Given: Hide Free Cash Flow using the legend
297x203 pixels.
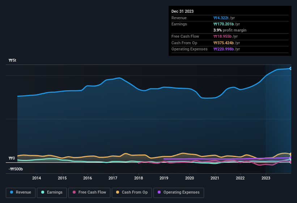Looking at the screenshot, I should 89,192.
